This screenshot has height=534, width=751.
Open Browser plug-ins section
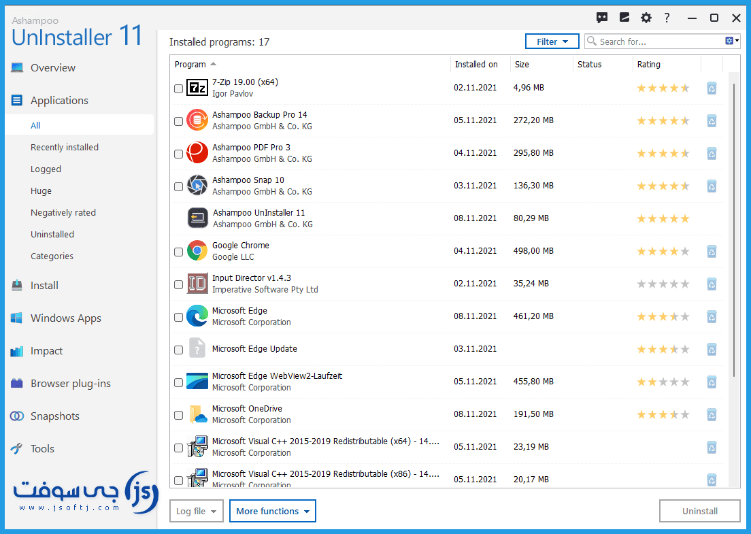[71, 384]
